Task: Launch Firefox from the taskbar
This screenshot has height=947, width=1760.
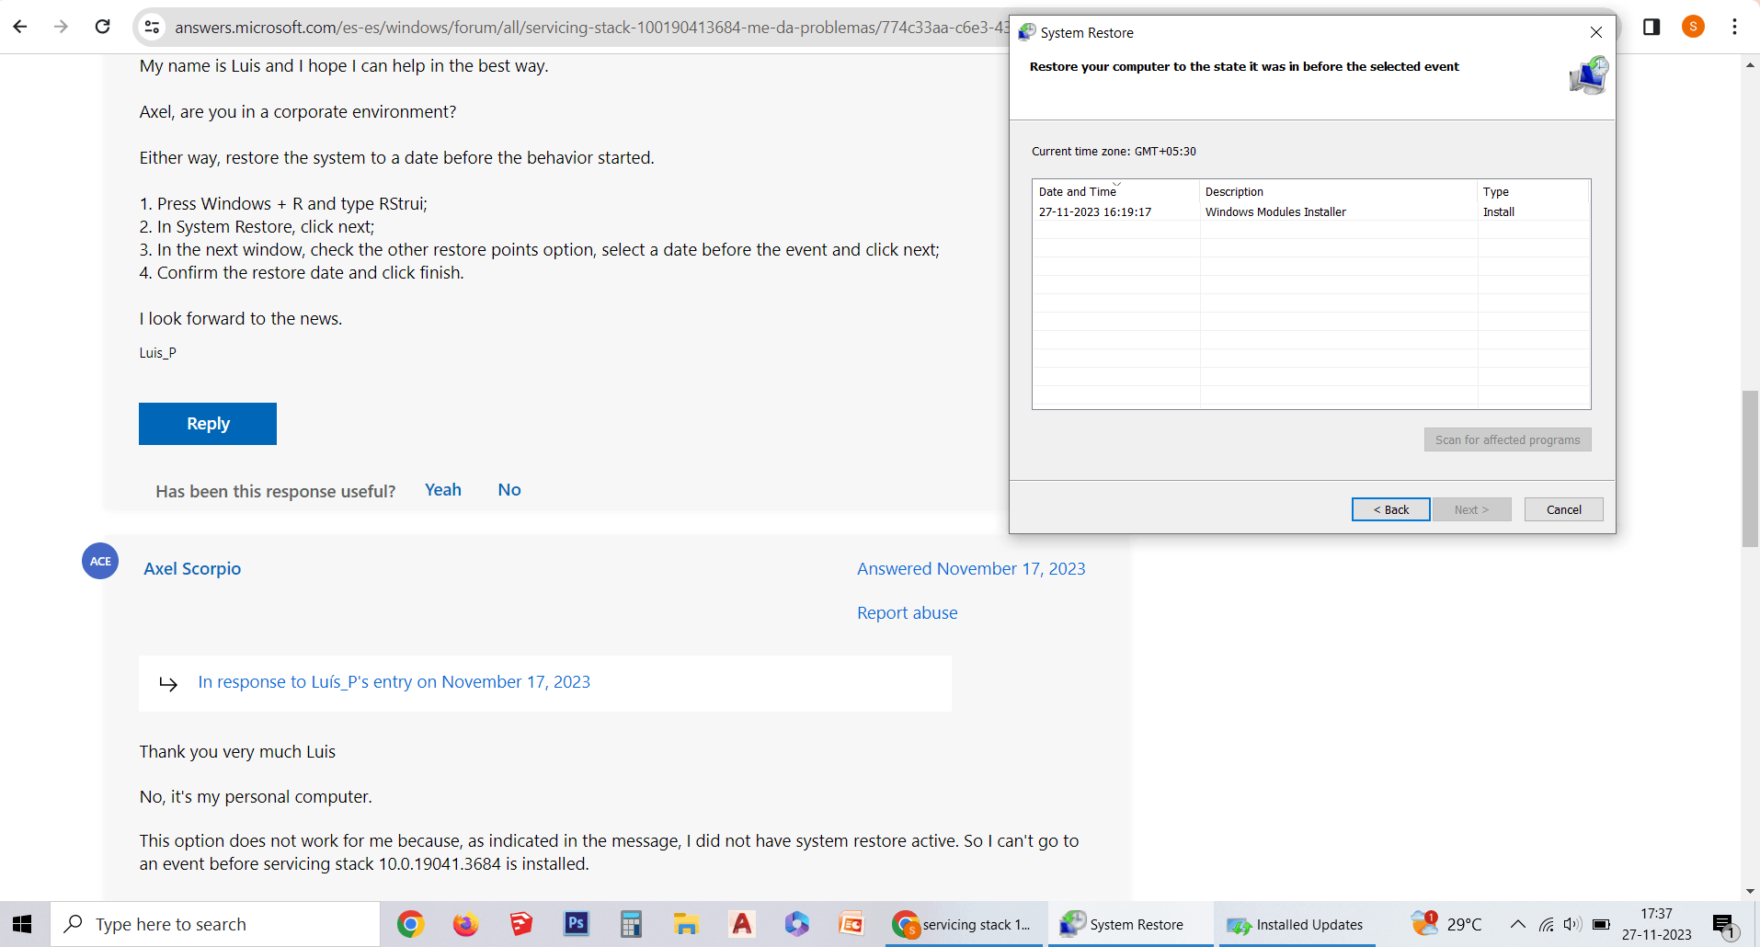Action: click(465, 924)
